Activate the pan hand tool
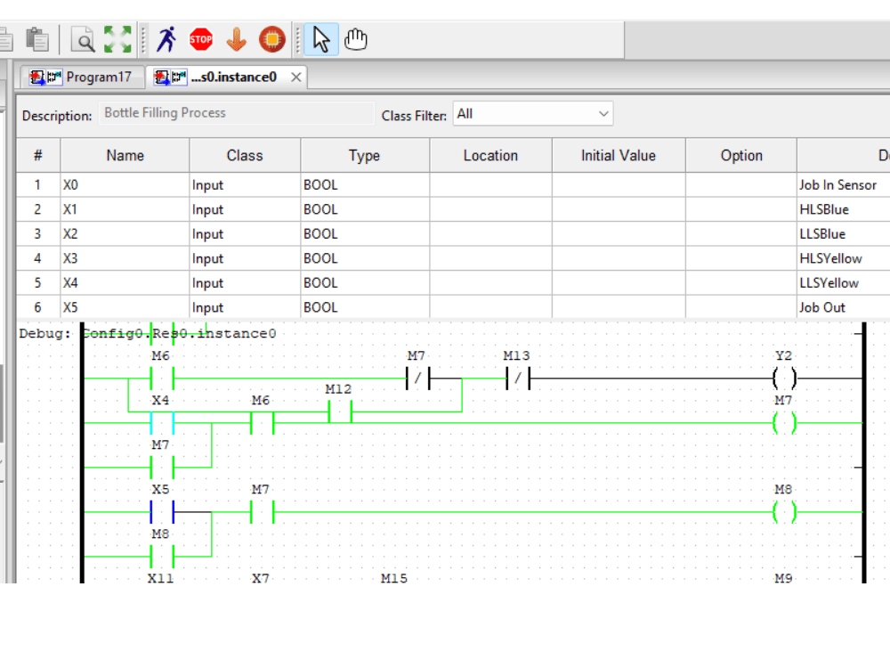This screenshot has height=668, width=890. [x=355, y=38]
